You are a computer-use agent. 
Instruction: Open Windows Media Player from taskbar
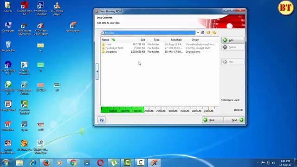tap(59, 163)
